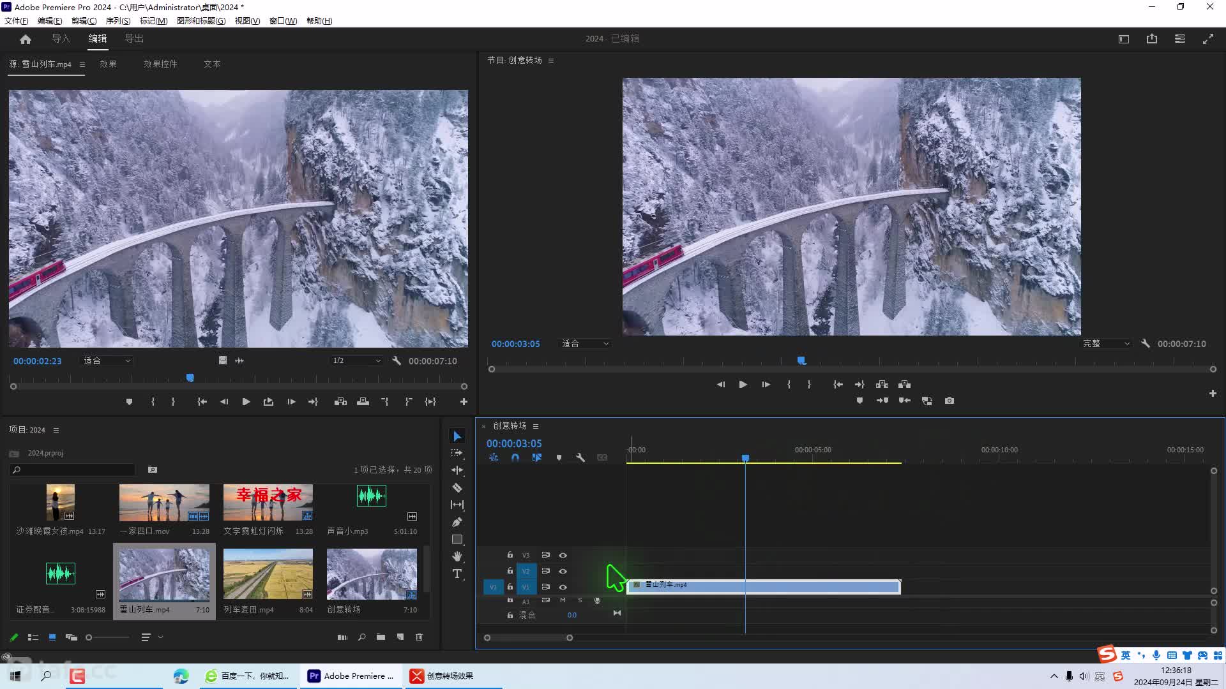Viewport: 1226px width, 689px height.
Task: Open the Quick Export share icon
Action: click(x=1152, y=39)
